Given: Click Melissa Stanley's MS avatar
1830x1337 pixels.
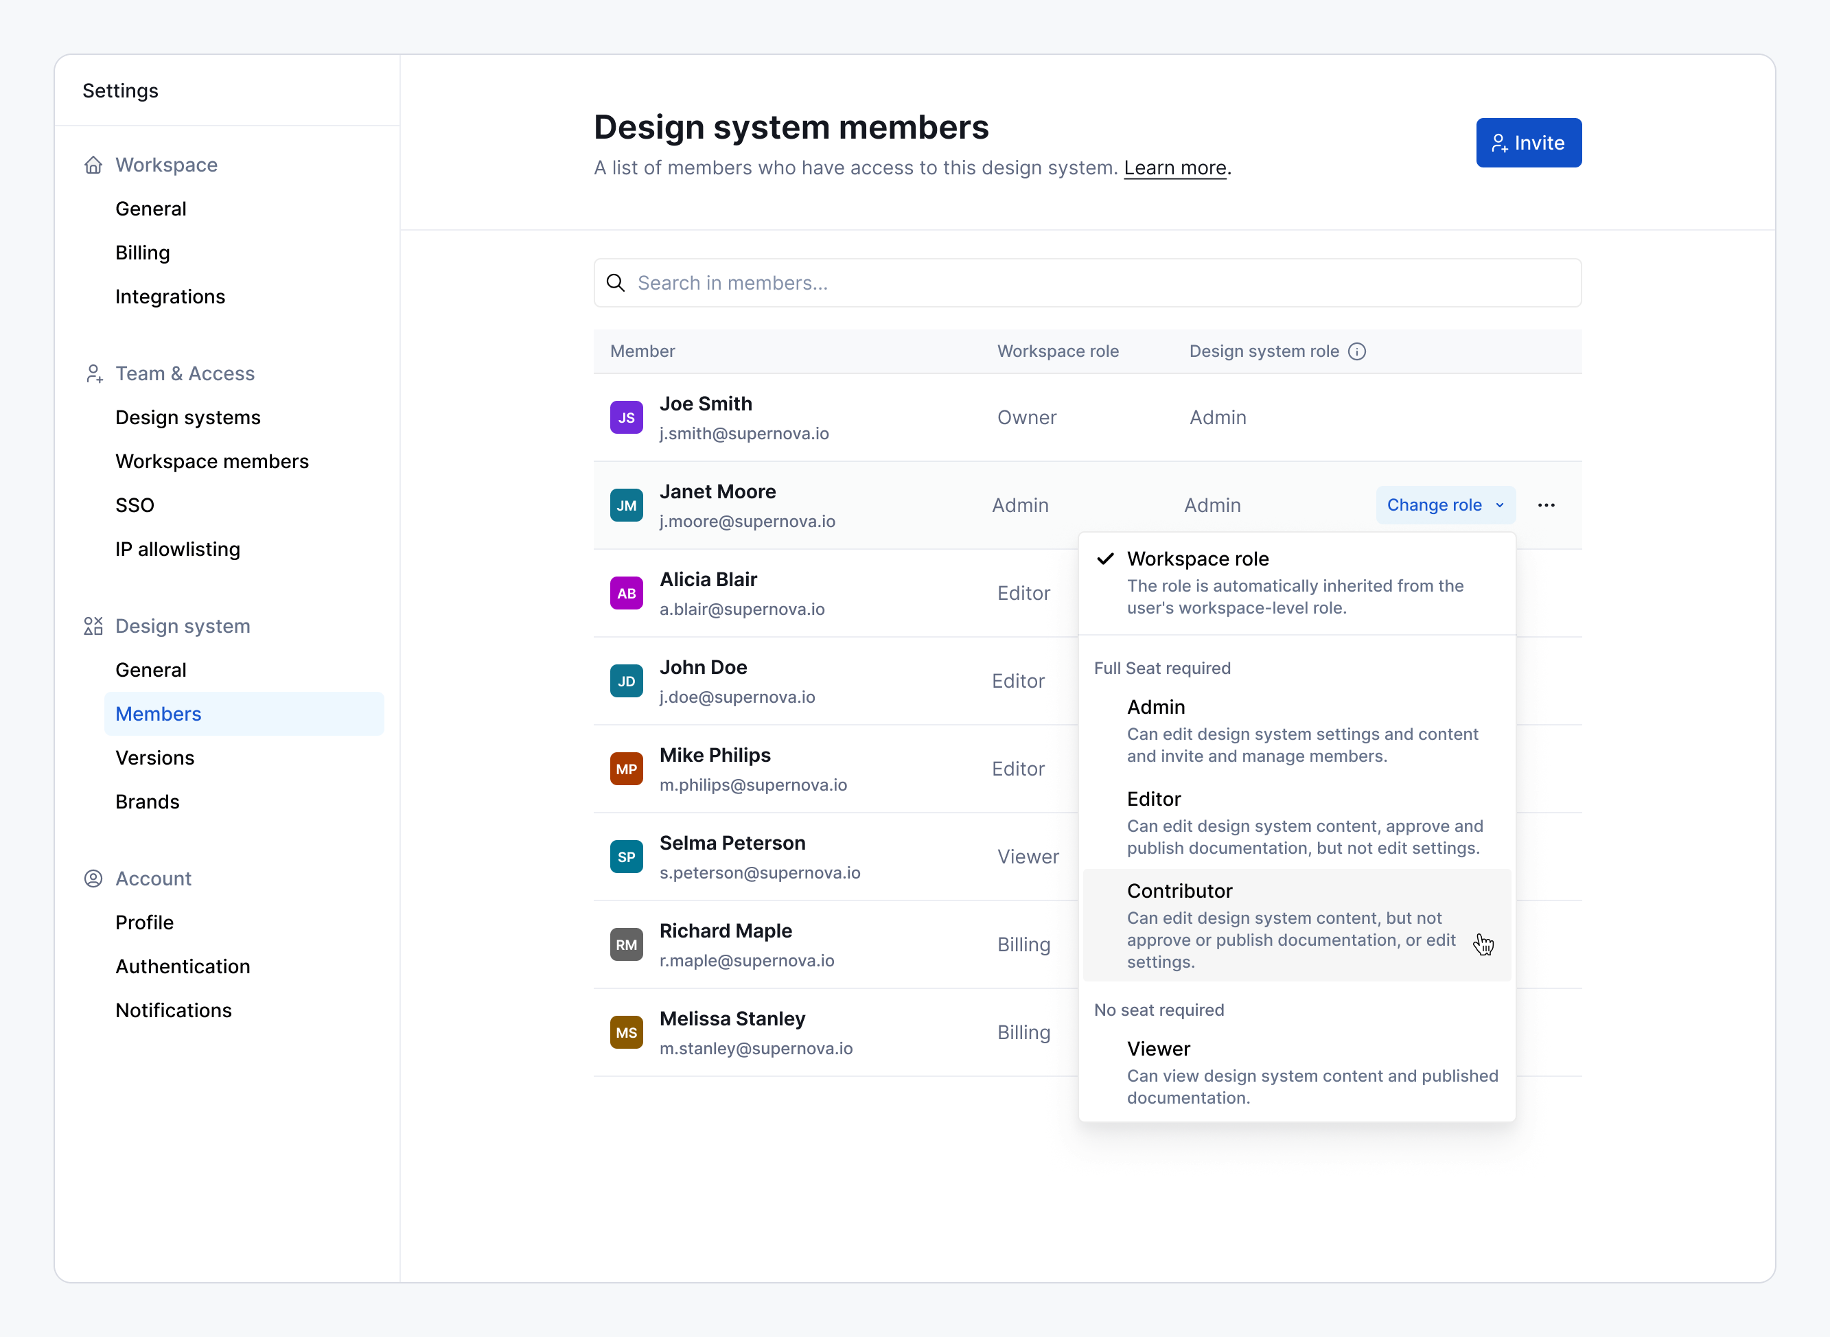Looking at the screenshot, I should (627, 1033).
